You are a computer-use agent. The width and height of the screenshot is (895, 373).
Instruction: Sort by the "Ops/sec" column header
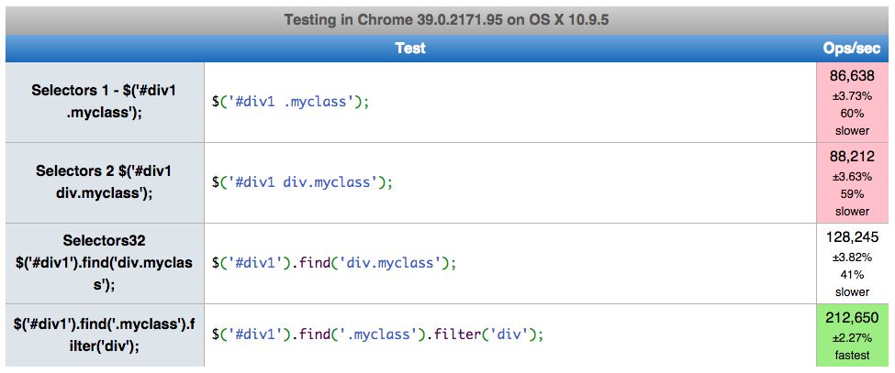click(852, 48)
